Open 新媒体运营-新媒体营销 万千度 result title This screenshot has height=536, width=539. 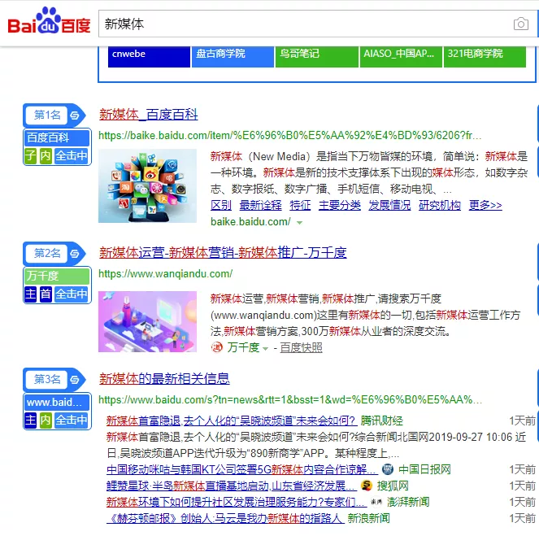click(x=223, y=253)
